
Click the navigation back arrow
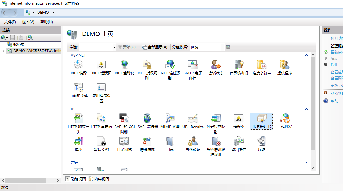pyautogui.click(x=5, y=13)
